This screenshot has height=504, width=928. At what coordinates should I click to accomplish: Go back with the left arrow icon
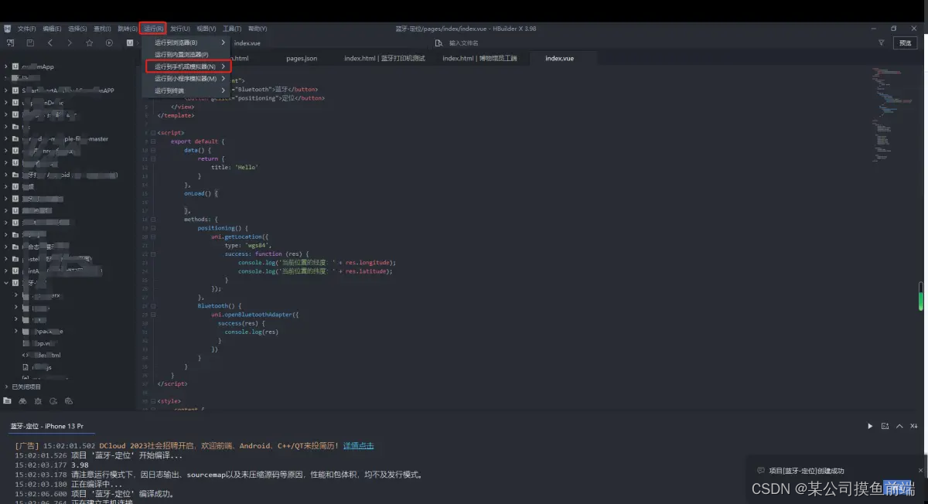(50, 43)
